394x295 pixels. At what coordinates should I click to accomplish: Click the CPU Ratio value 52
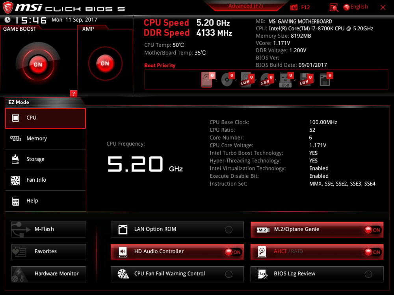tap(312, 130)
